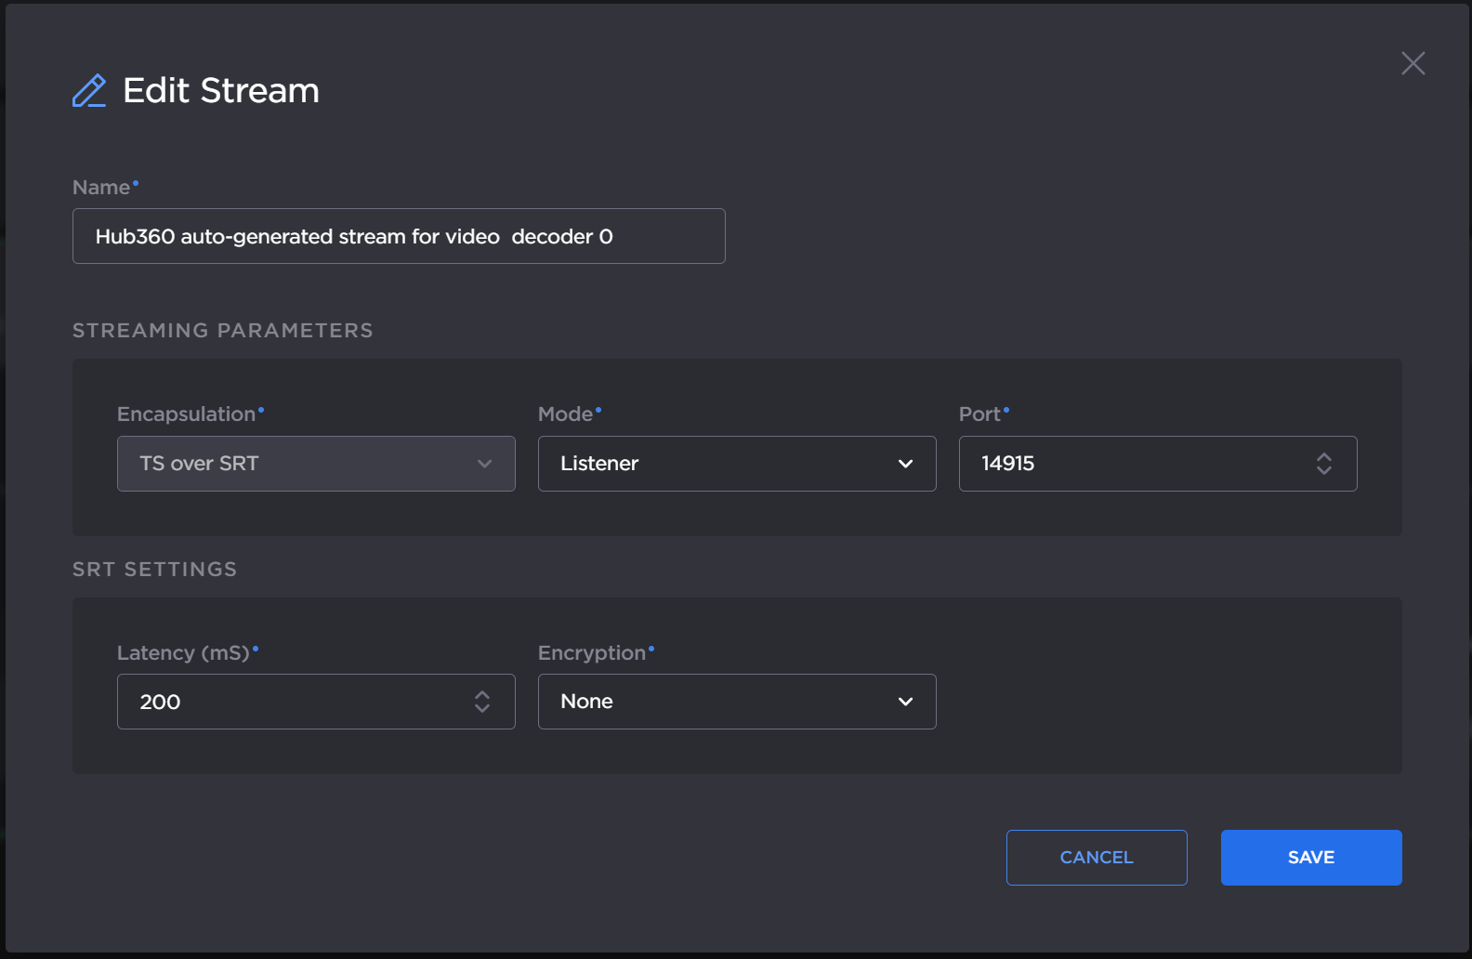Click the Port value 14915
1472x959 pixels.
pos(1008,464)
